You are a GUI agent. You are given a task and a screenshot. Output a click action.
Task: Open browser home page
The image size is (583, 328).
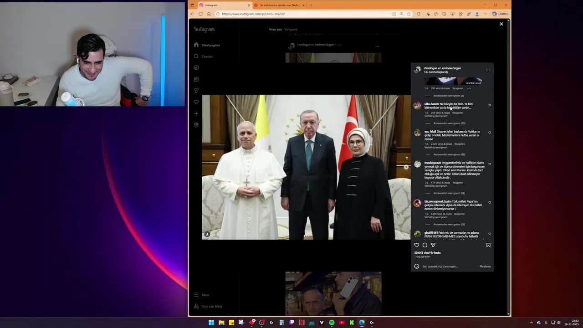pyautogui.click(x=209, y=14)
